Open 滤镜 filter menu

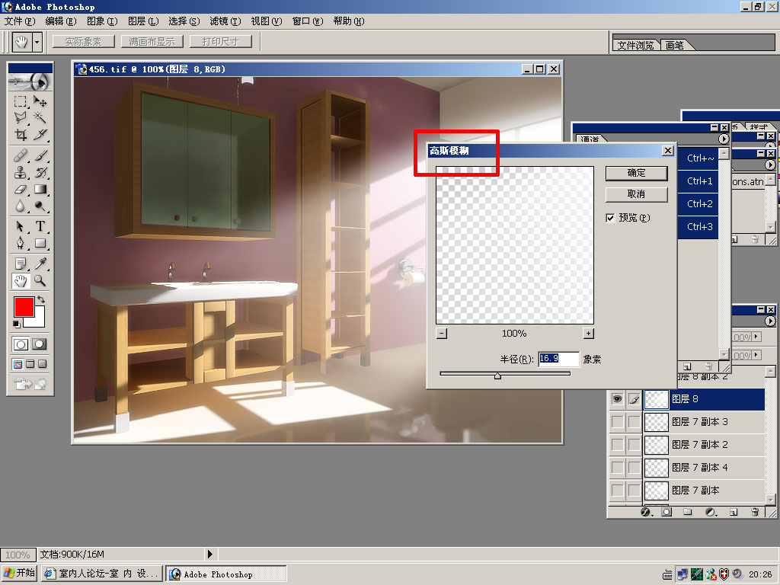click(x=225, y=21)
